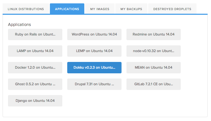This screenshot has width=211, height=121.
Task: Pick the node-v0.10.32 application image
Action: pos(154,51)
